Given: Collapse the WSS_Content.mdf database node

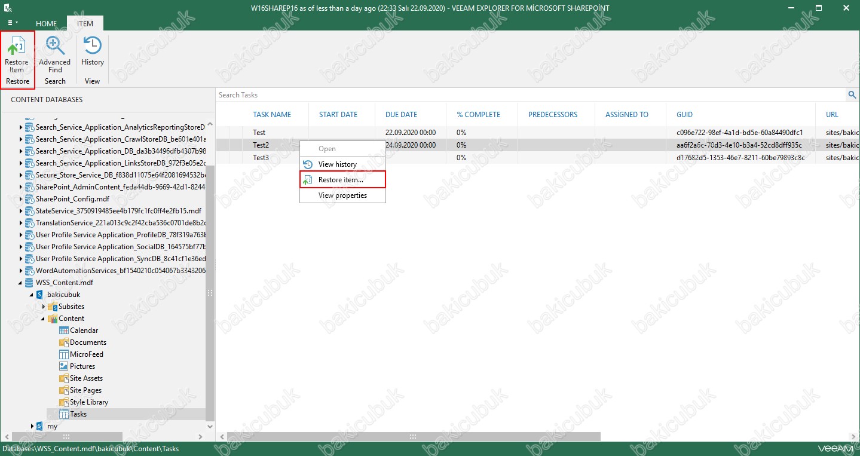Looking at the screenshot, I should 21,283.
